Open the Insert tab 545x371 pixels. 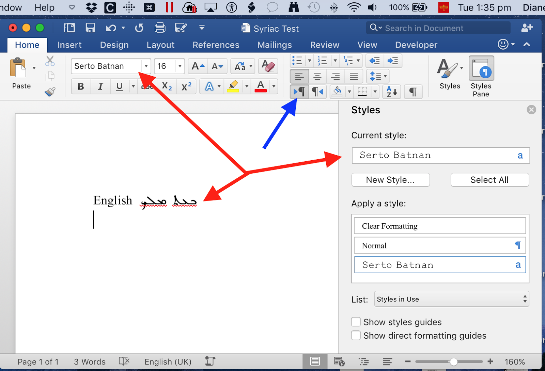pyautogui.click(x=69, y=45)
